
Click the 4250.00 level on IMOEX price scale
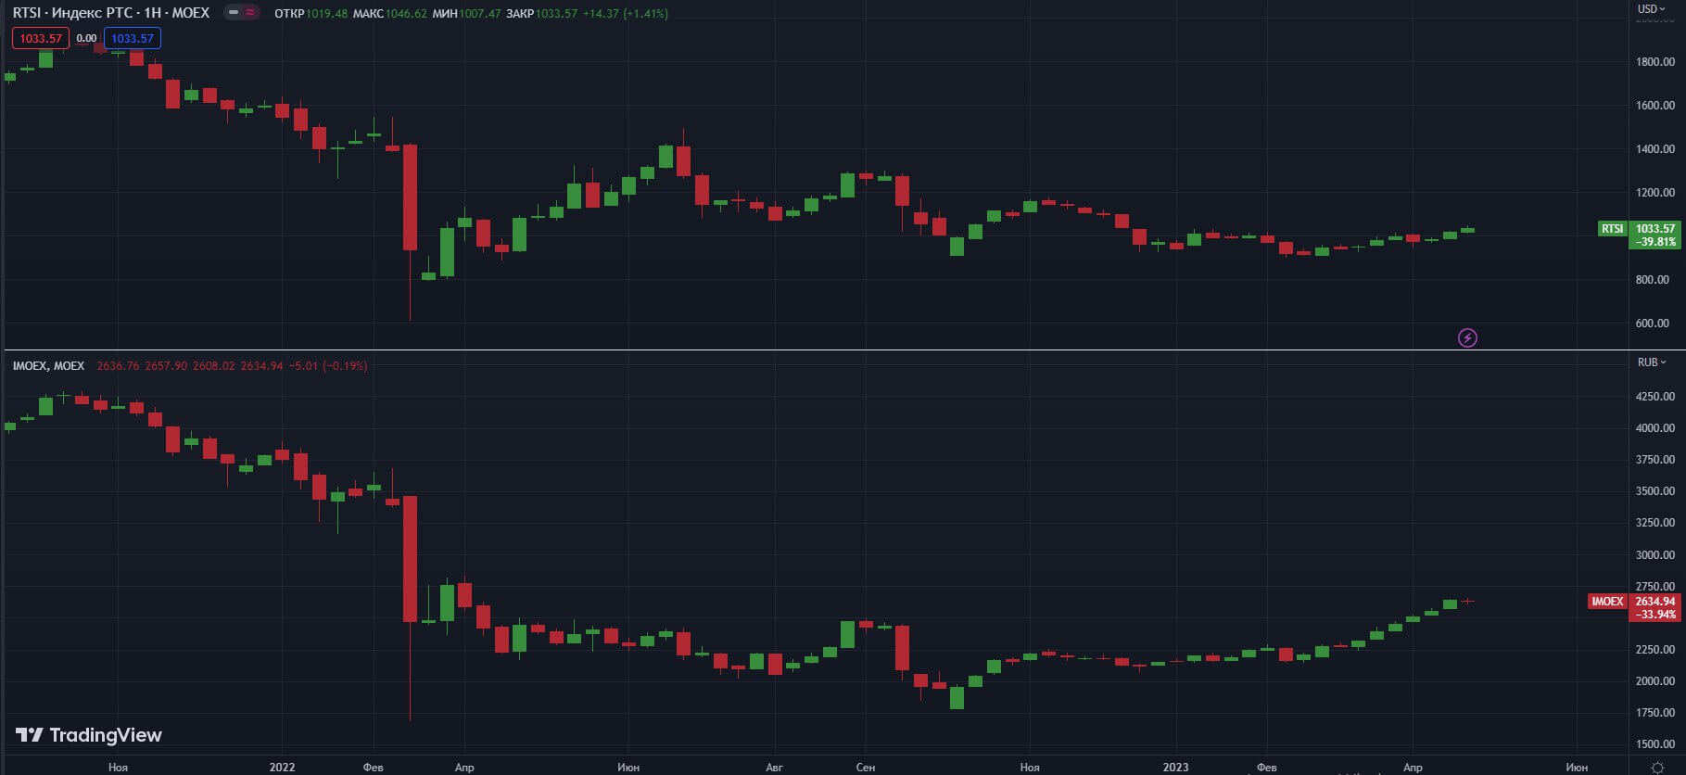1655,397
